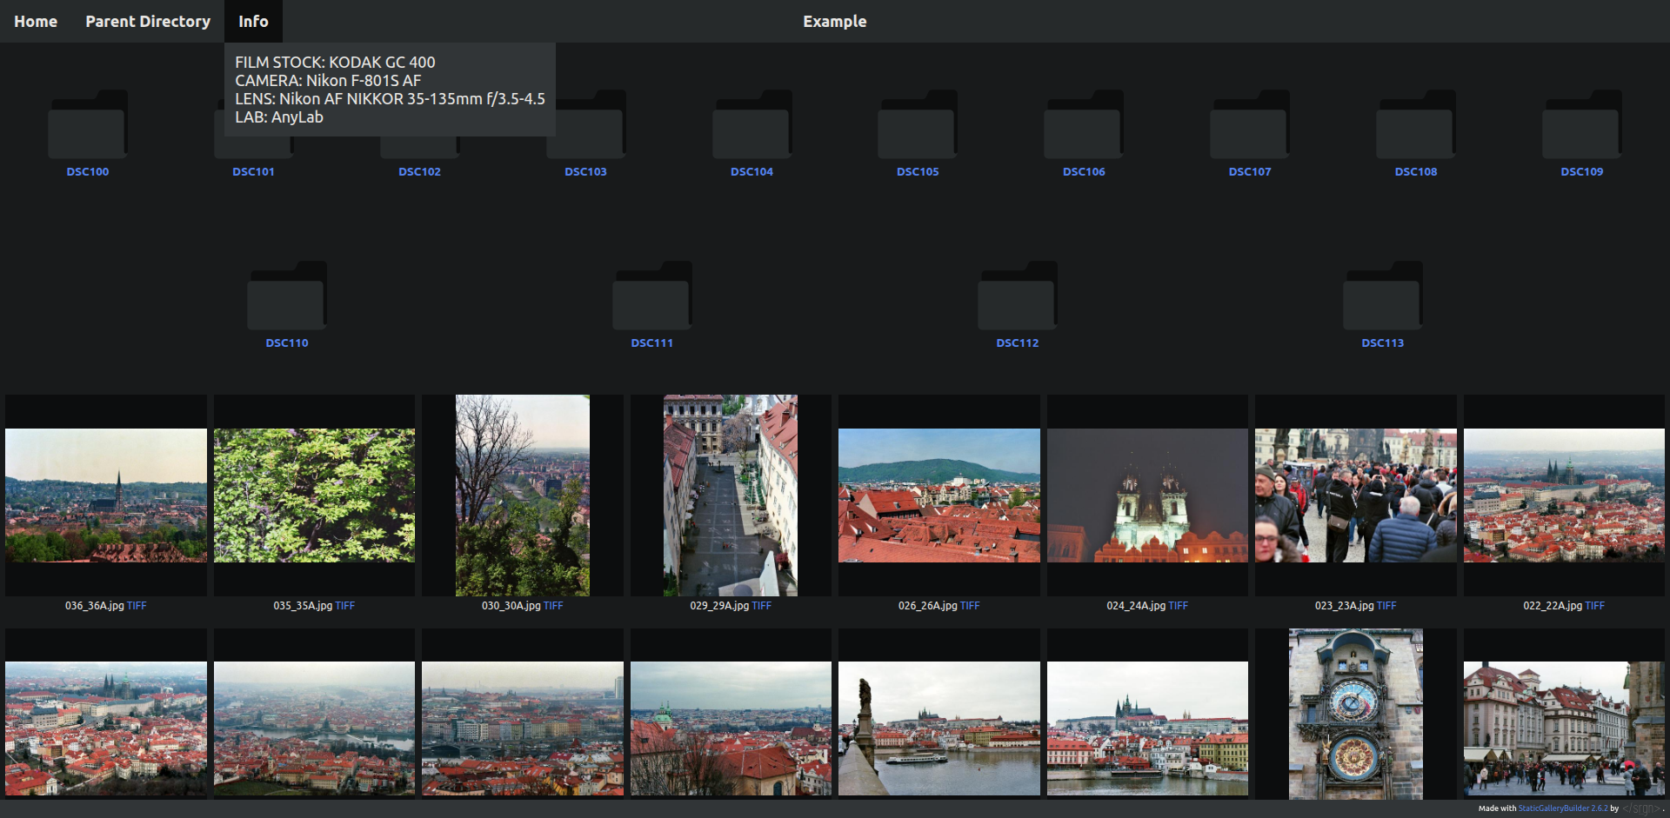View the astronomical clock photo thumbnail
This screenshot has height=818, width=1670.
pos(1355,713)
